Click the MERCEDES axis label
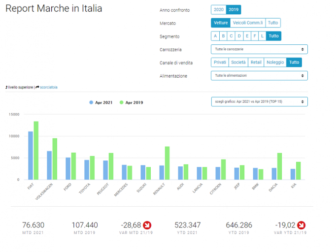This screenshot has height=252, width=336. 121,190
